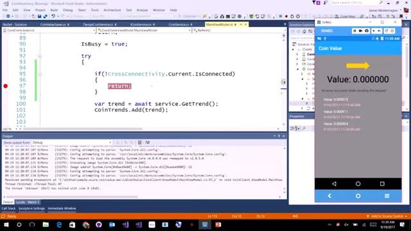This screenshot has height=231, width=411.
Task: Switch to the ICoinService.cs tab
Action: (x=143, y=24)
